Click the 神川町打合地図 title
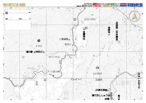 tap(14, 5)
